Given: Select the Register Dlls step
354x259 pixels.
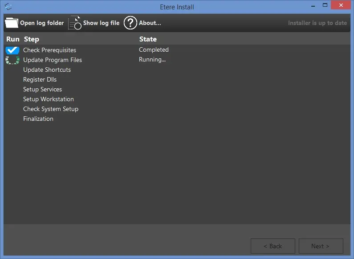Looking at the screenshot, I should coord(40,80).
